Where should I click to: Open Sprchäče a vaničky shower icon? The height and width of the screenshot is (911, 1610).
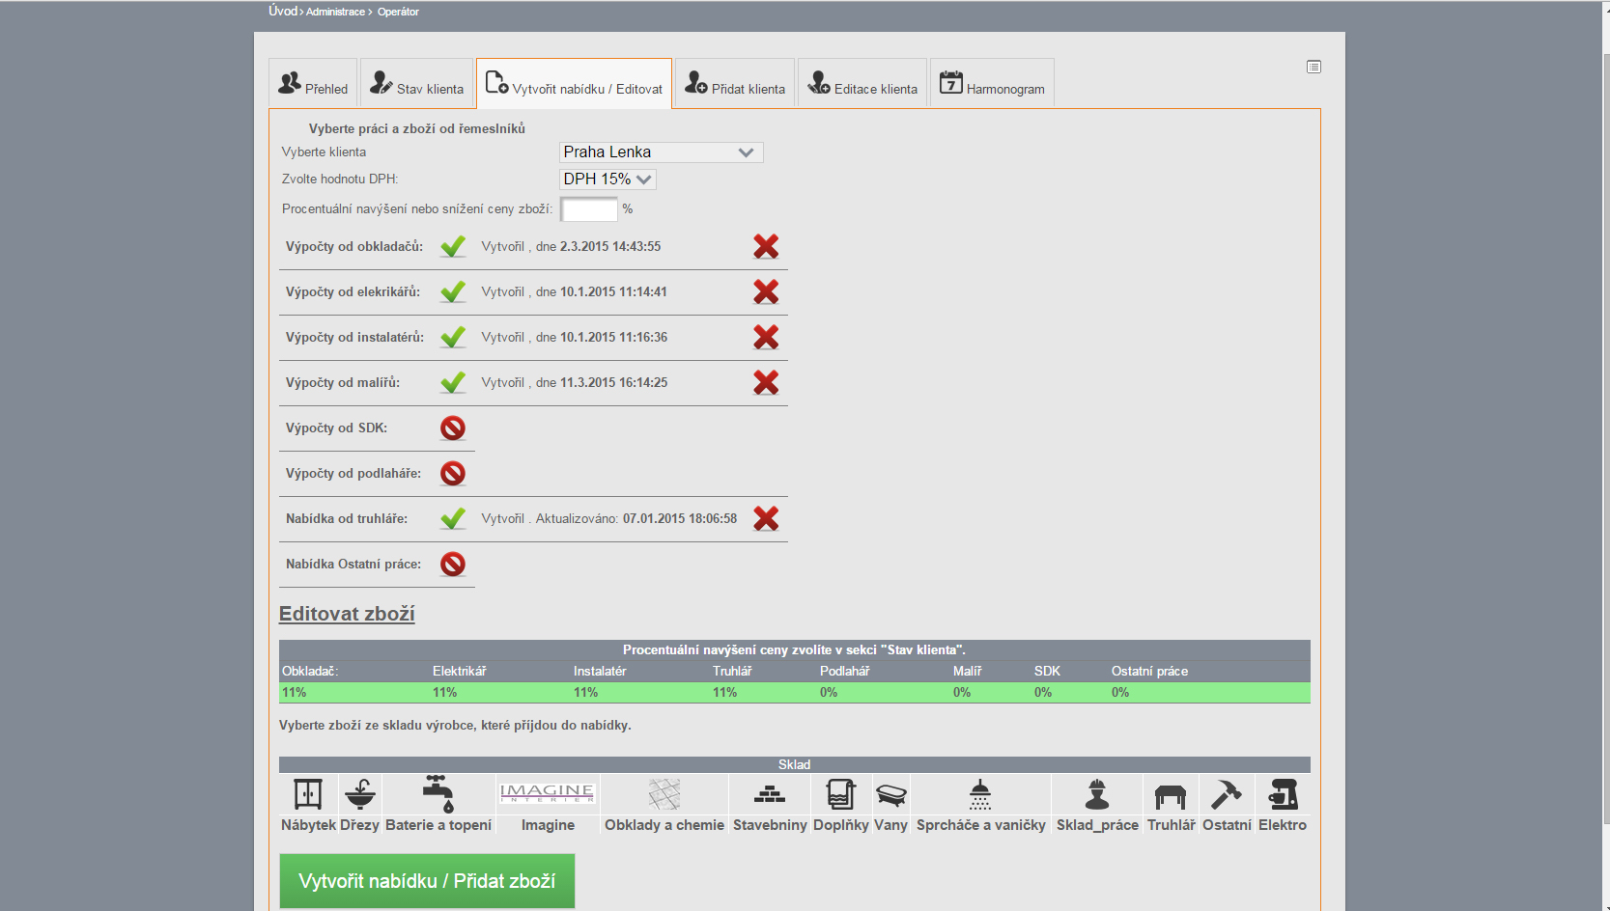980,794
